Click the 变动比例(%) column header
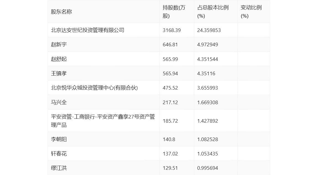 pyautogui.click(x=251, y=12)
